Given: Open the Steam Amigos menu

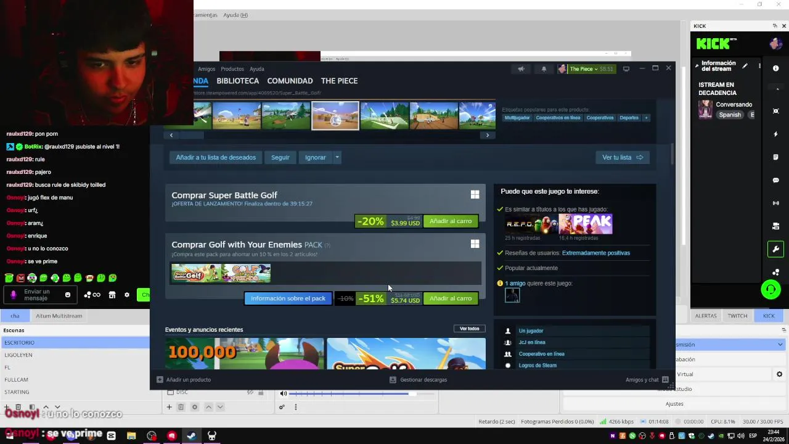Looking at the screenshot, I should 206,69.
